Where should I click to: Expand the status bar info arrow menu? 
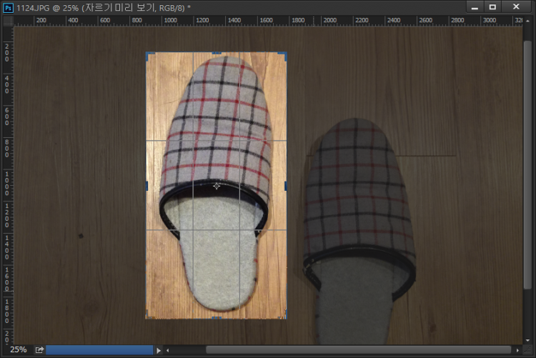coord(158,350)
